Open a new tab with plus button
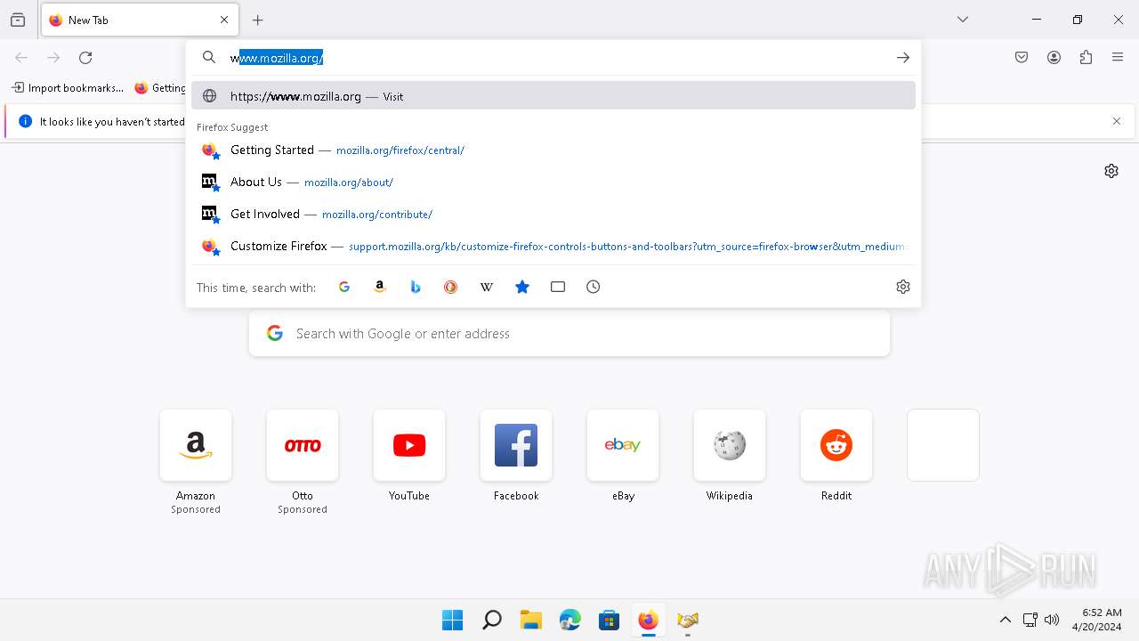 click(x=258, y=20)
